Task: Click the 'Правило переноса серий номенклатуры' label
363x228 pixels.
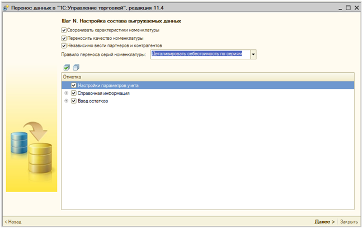Action: (103, 54)
